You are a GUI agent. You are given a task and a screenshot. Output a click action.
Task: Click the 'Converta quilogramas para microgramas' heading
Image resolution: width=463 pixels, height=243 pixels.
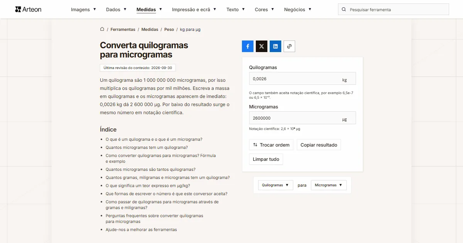tap(144, 50)
